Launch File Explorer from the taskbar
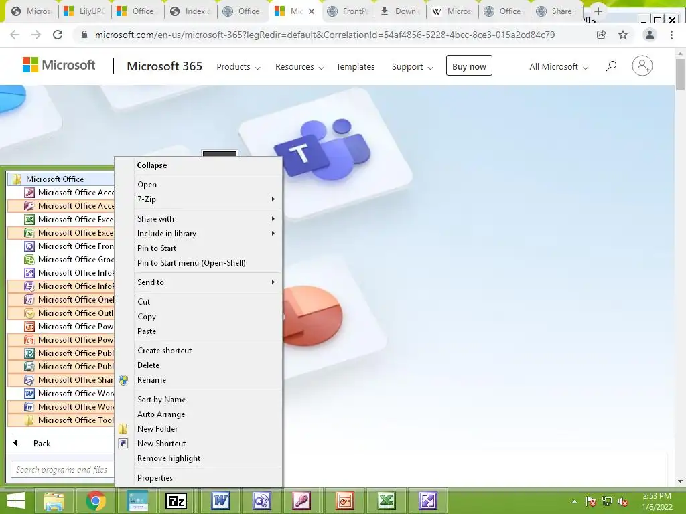 [54, 501]
